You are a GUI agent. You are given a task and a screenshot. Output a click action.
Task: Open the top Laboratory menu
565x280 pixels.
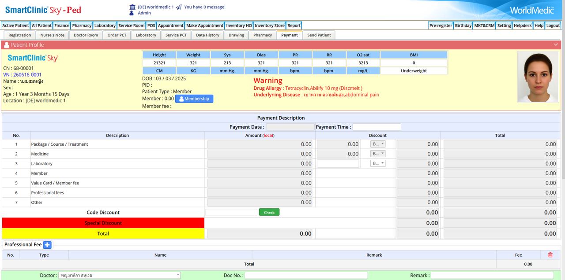[105, 26]
